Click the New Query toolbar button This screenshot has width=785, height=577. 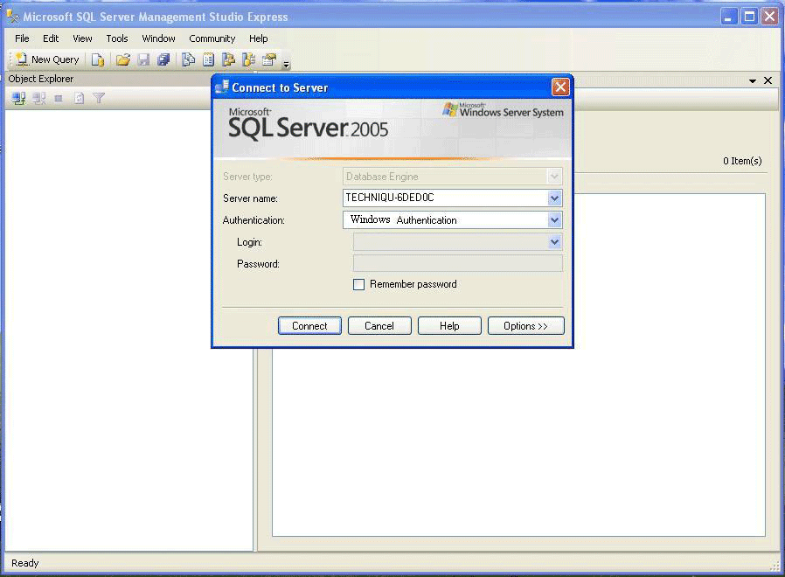point(47,59)
